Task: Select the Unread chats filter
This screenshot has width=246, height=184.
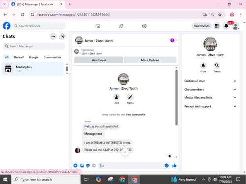Action: (x=19, y=57)
